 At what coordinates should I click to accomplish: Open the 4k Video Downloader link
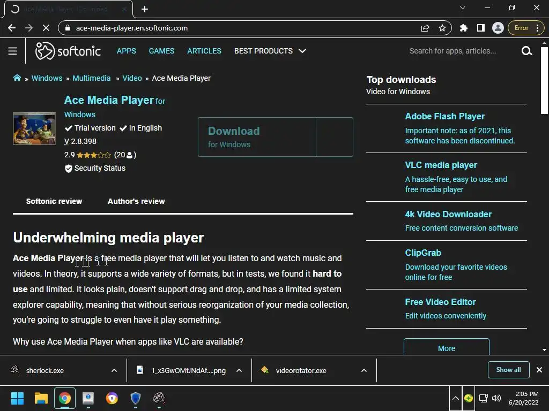point(448,214)
